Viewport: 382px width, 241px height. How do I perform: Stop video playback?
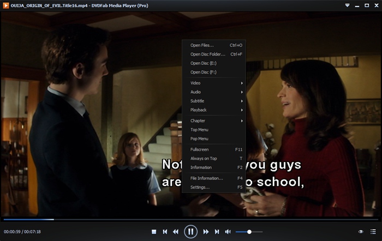154,232
